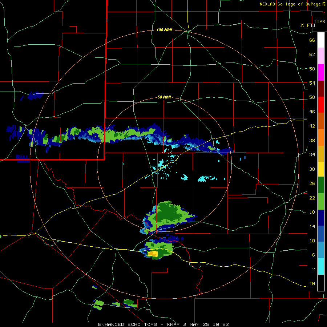Click the [K FT] units label
The width and height of the screenshot is (327, 327).
(307, 25)
